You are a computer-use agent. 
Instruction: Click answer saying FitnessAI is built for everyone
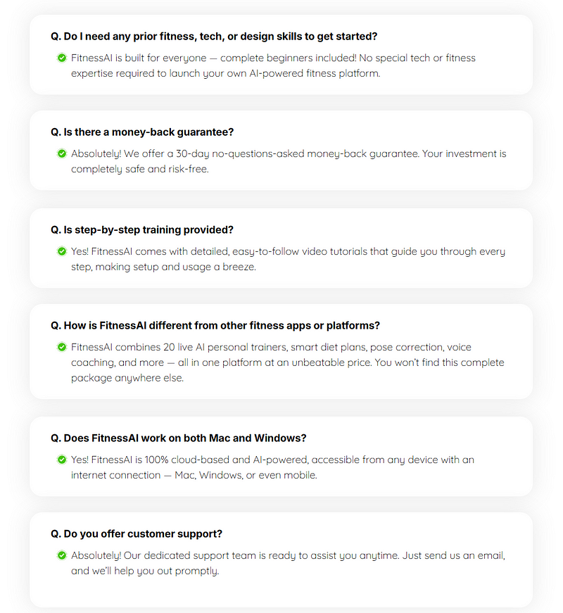pos(273,65)
